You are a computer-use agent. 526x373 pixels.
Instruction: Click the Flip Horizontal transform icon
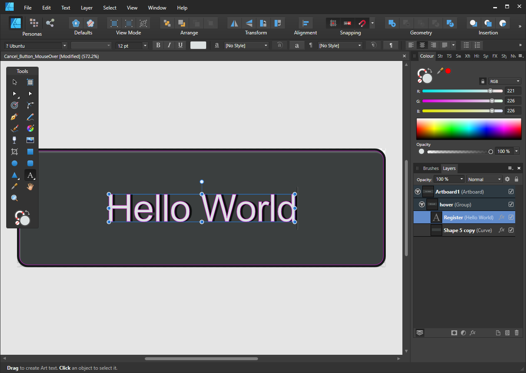click(234, 23)
